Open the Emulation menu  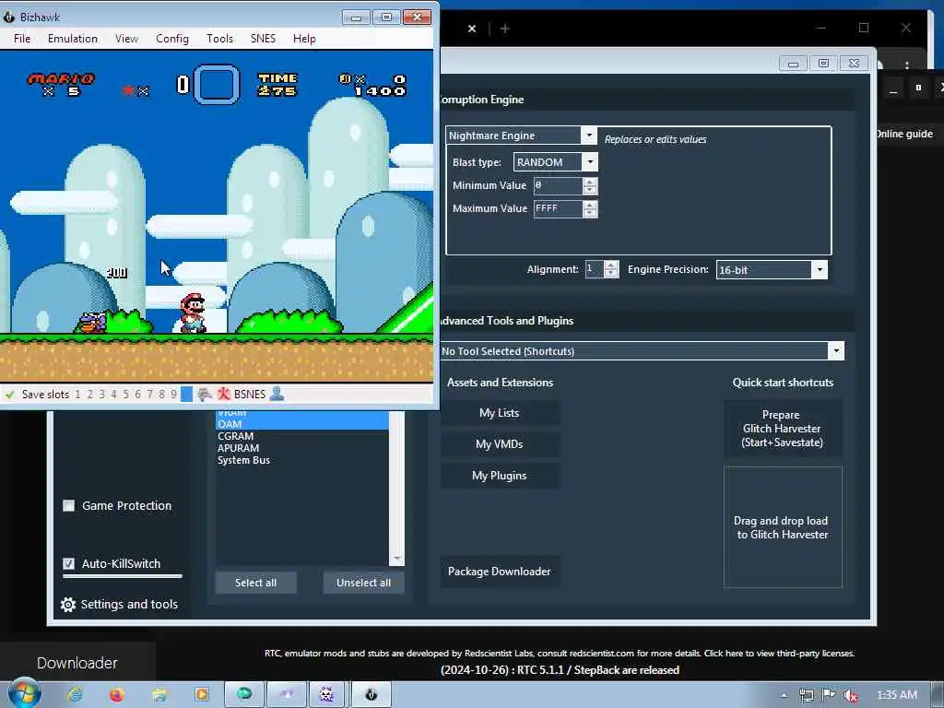72,39
